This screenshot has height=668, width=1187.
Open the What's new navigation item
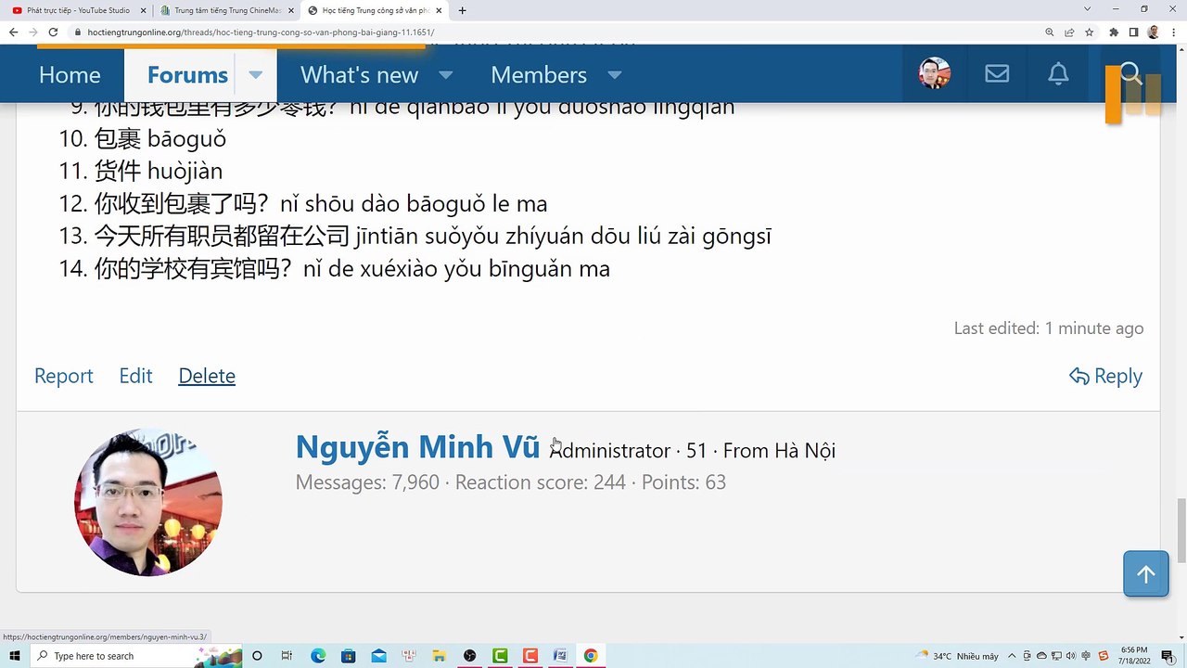359,74
